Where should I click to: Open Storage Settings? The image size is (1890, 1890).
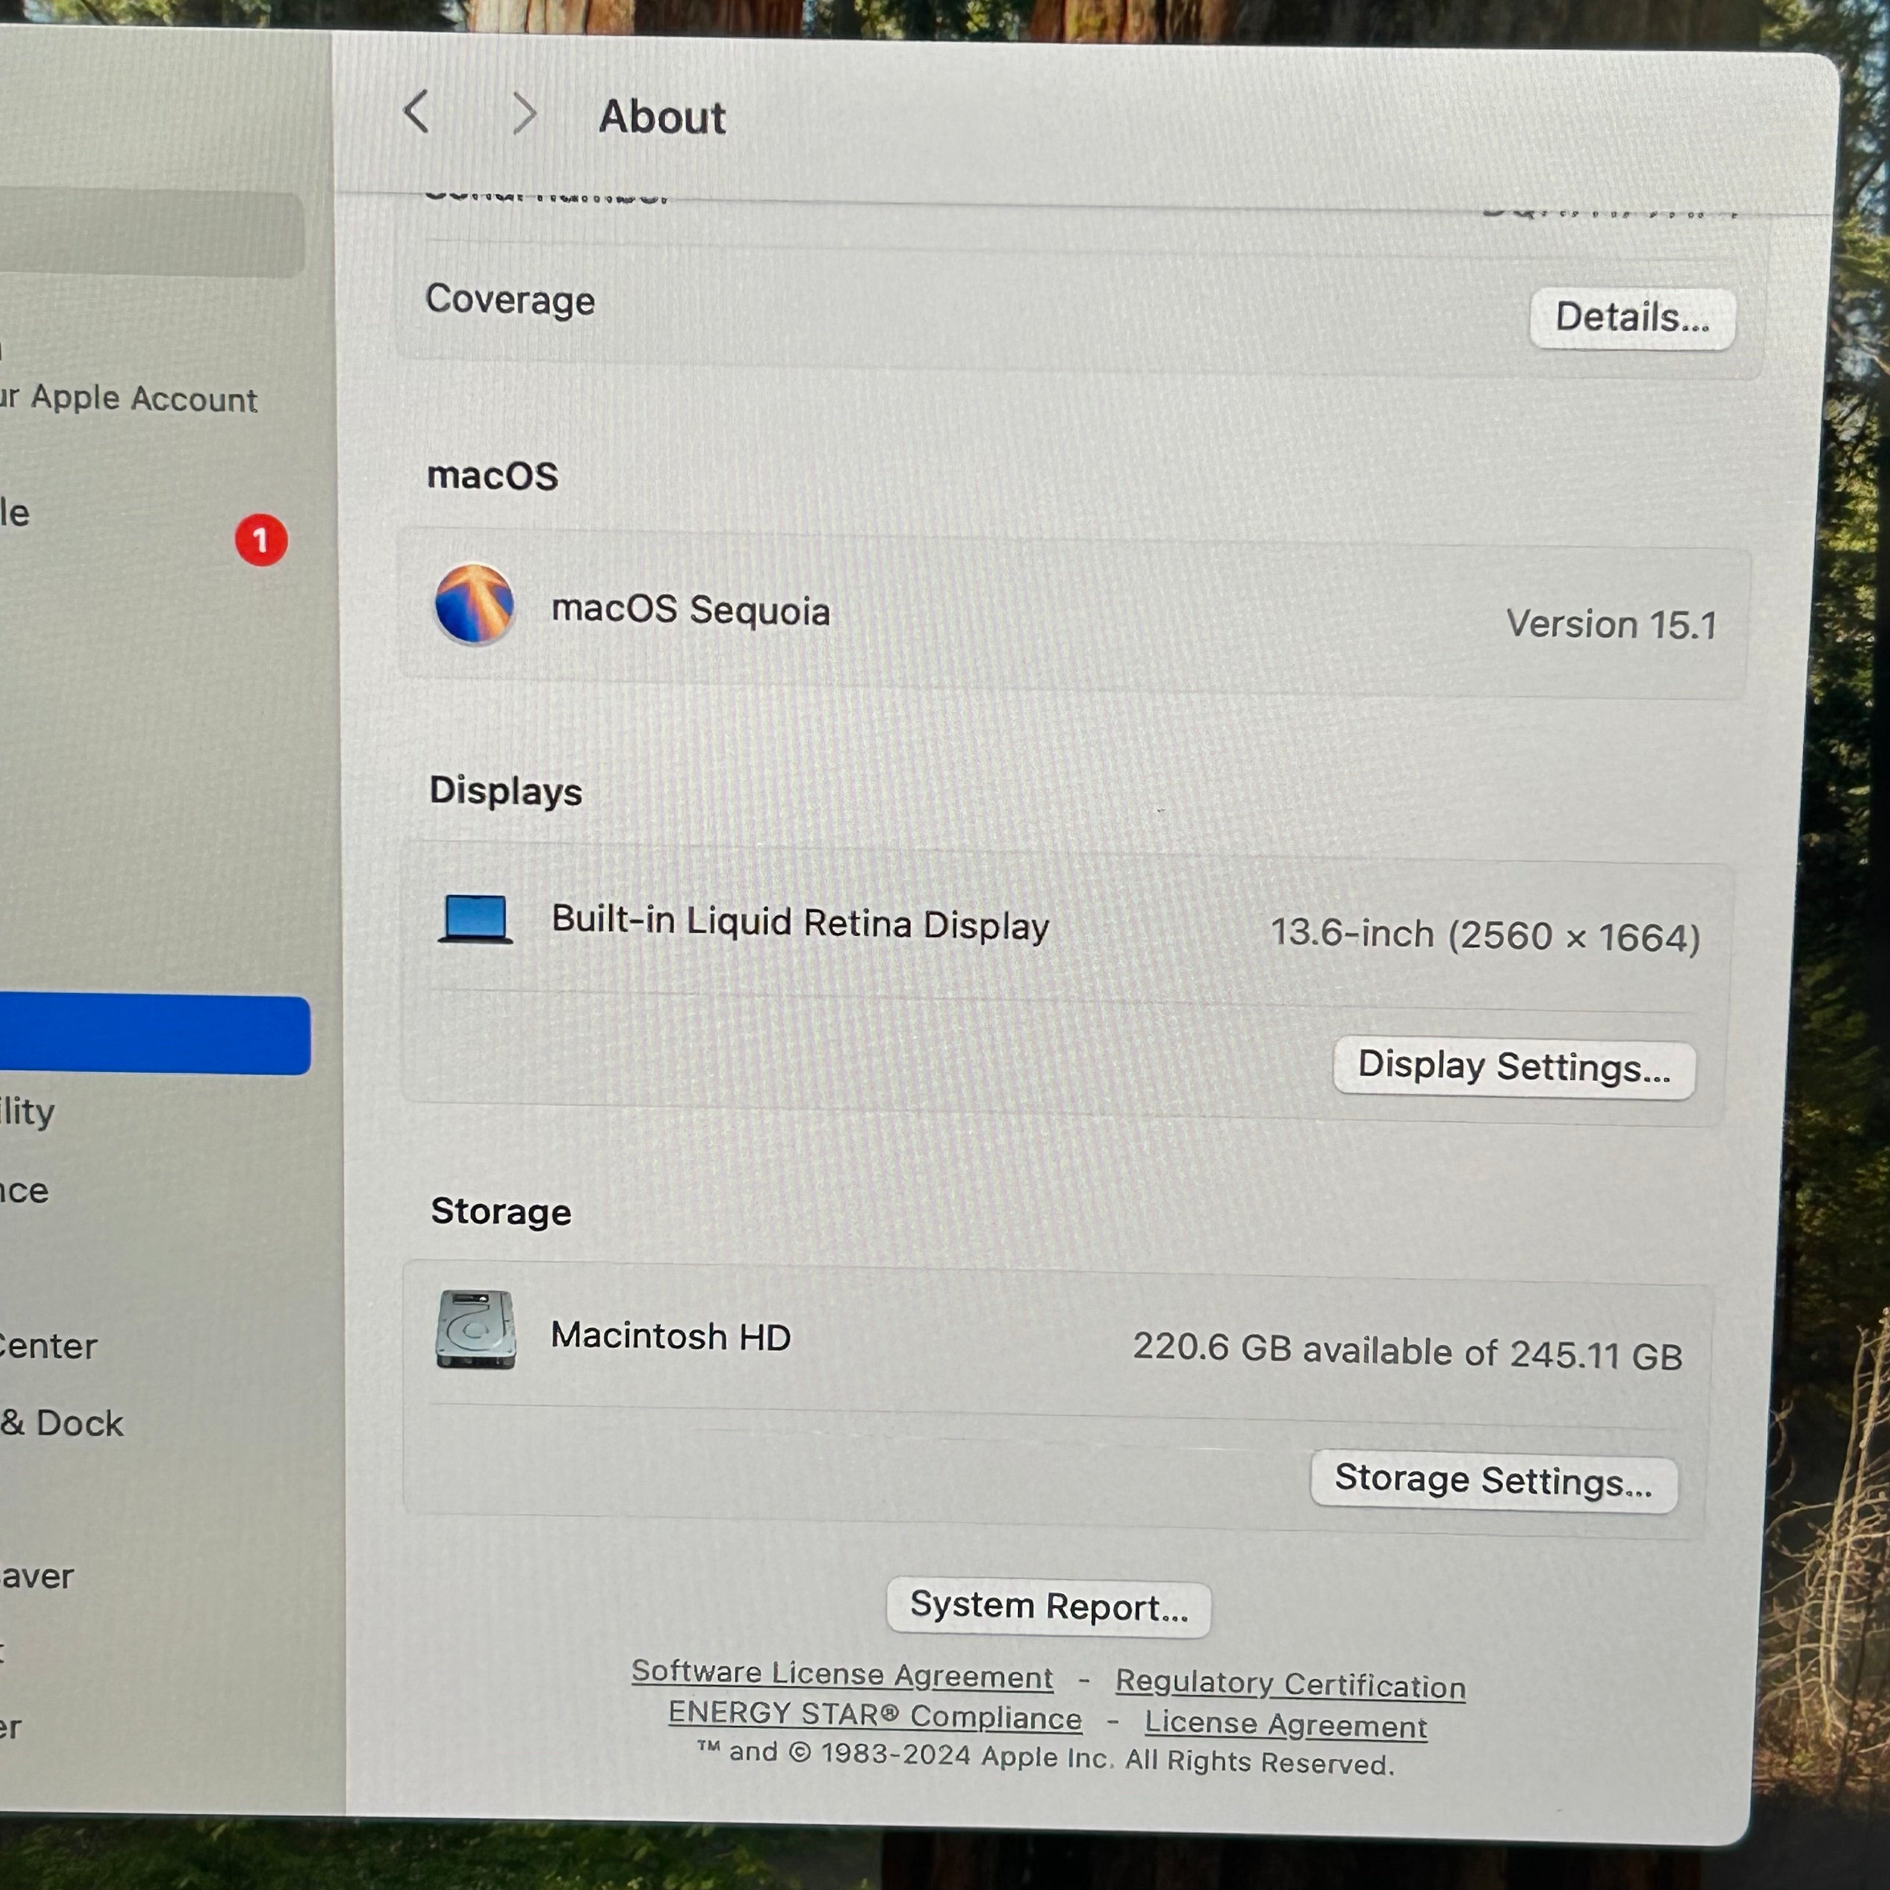click(1493, 1481)
